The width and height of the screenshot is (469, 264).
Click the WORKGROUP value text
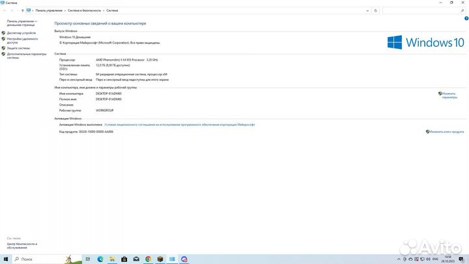105,110
